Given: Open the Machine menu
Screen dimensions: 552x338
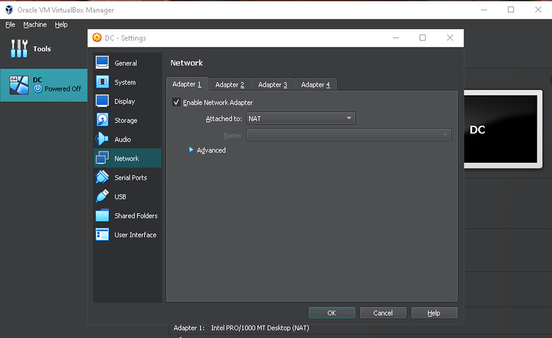Looking at the screenshot, I should (x=35, y=24).
